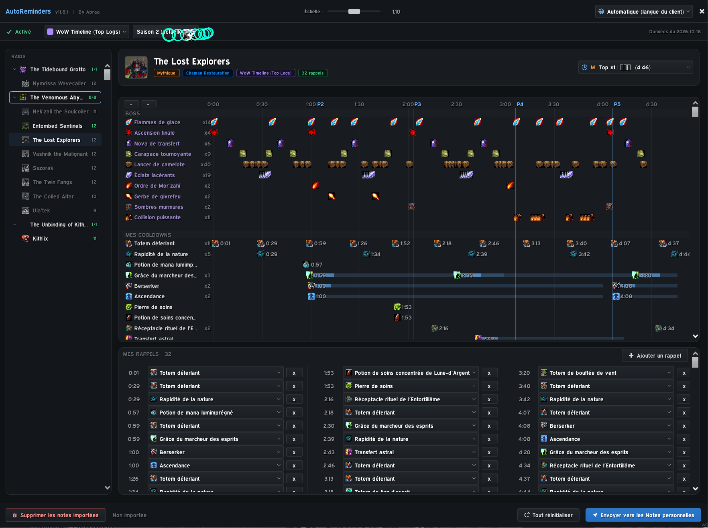Click the P4 phase marker on timeline

coord(520,104)
